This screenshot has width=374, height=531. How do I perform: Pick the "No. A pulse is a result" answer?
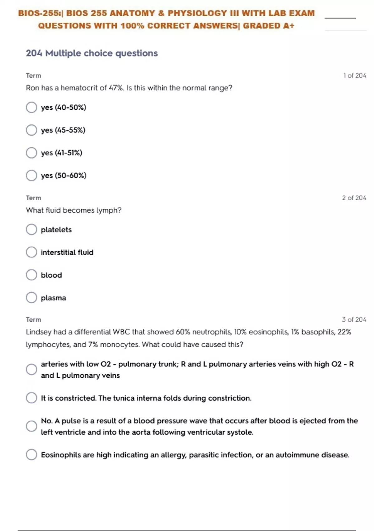(x=31, y=426)
